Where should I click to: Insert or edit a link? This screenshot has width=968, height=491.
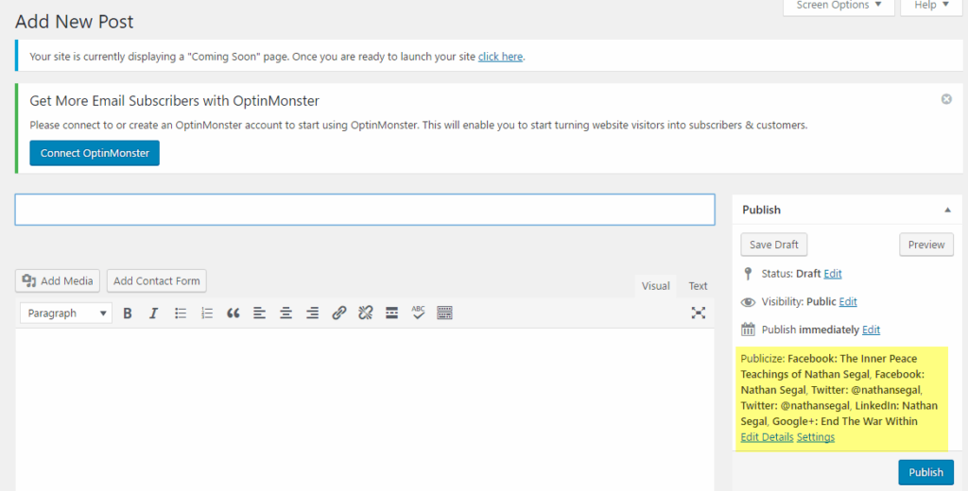[339, 313]
